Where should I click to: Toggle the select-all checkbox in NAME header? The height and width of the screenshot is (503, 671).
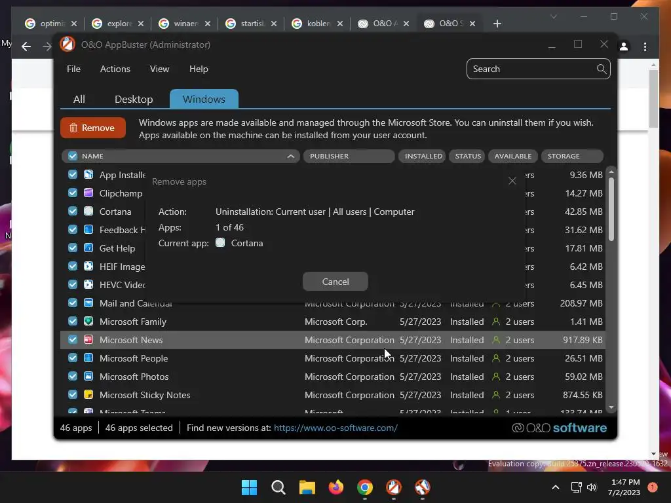pos(73,156)
